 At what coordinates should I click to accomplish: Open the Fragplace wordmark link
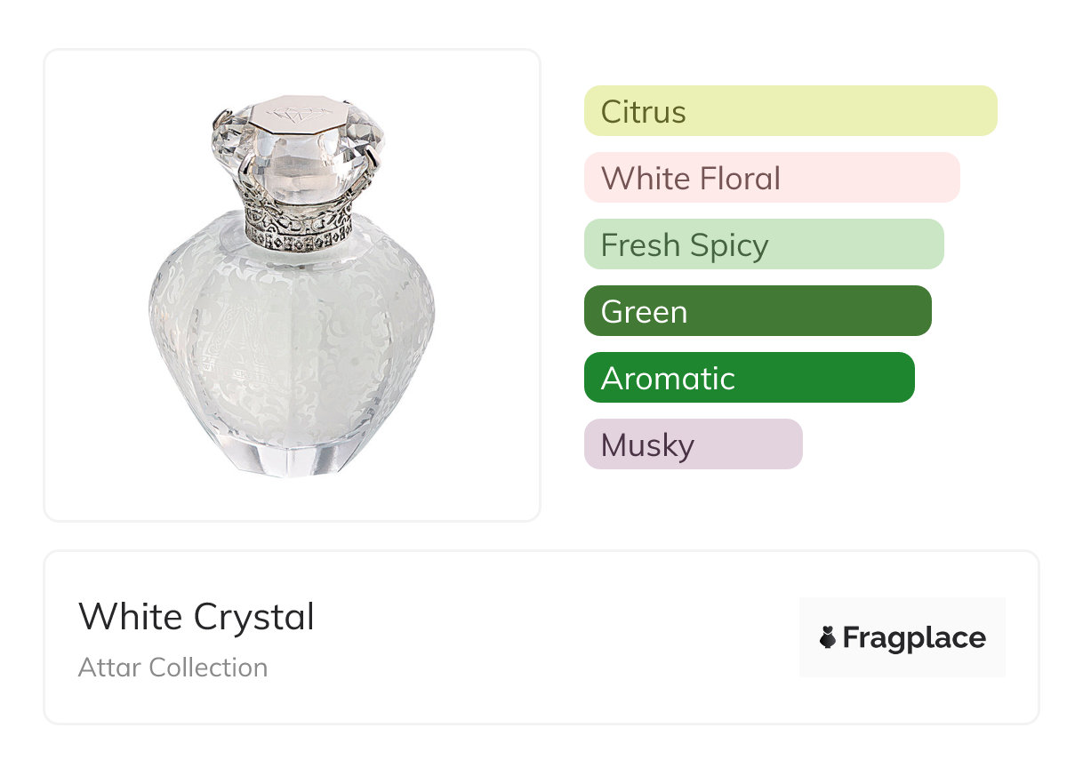coord(914,637)
